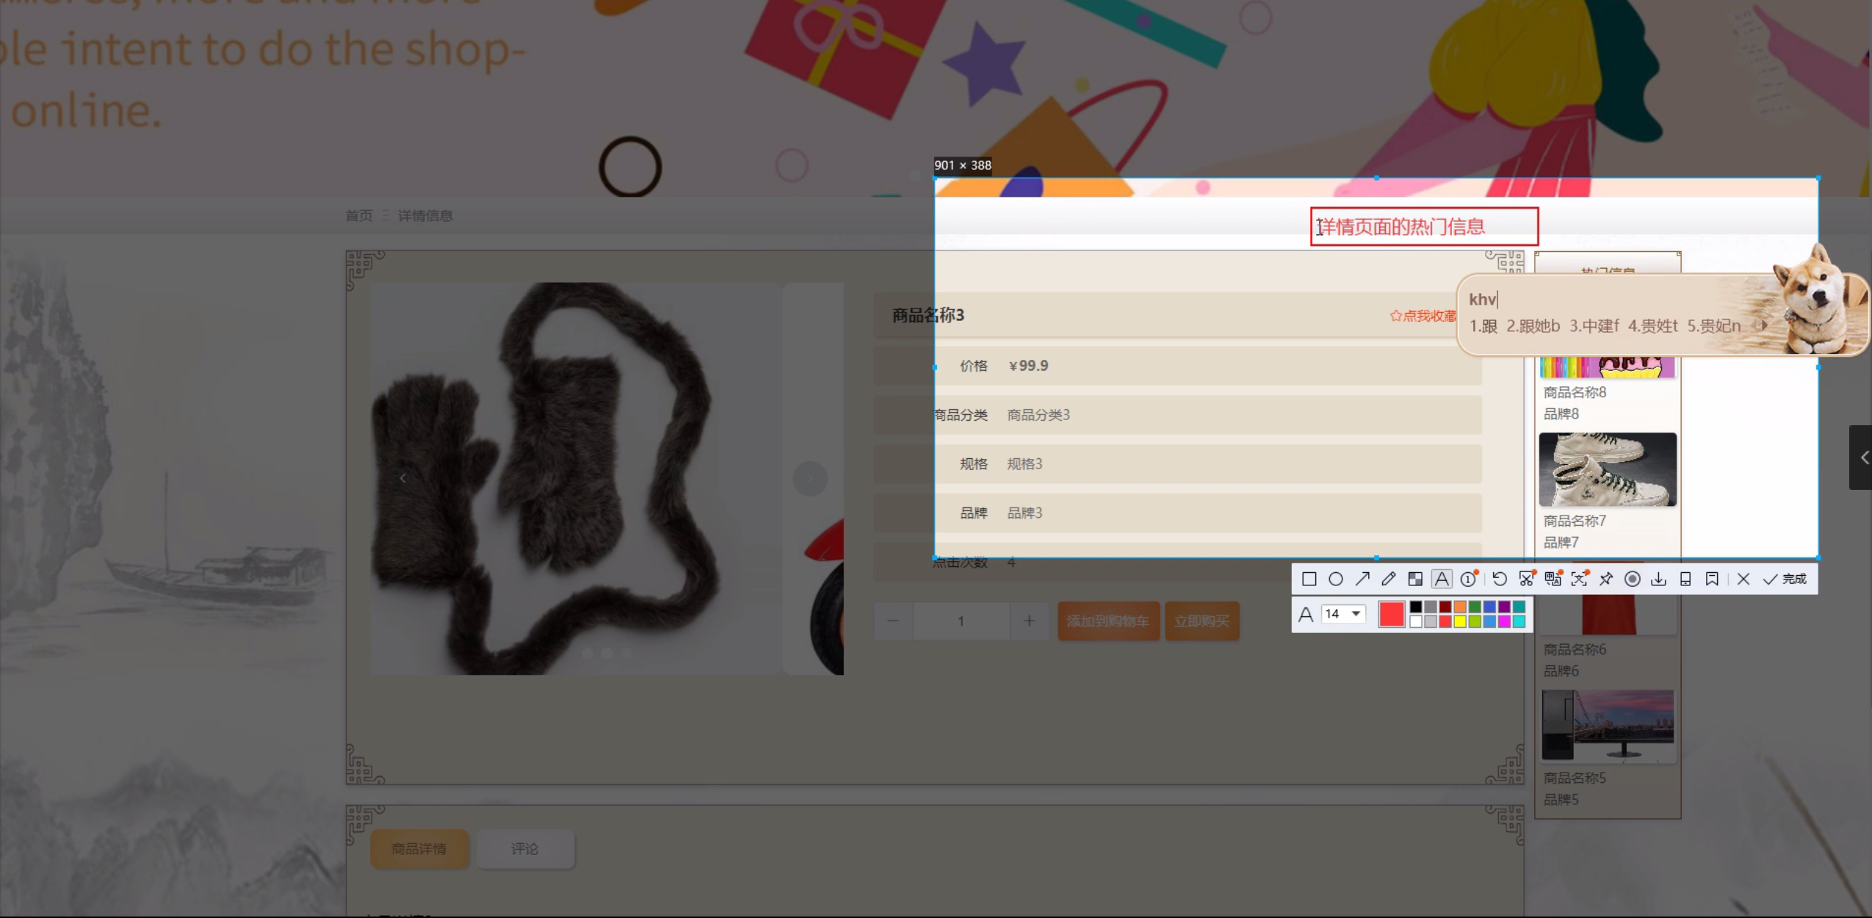Select the pencil freehand tool
Viewport: 1872px width, 918px height.
tap(1389, 579)
